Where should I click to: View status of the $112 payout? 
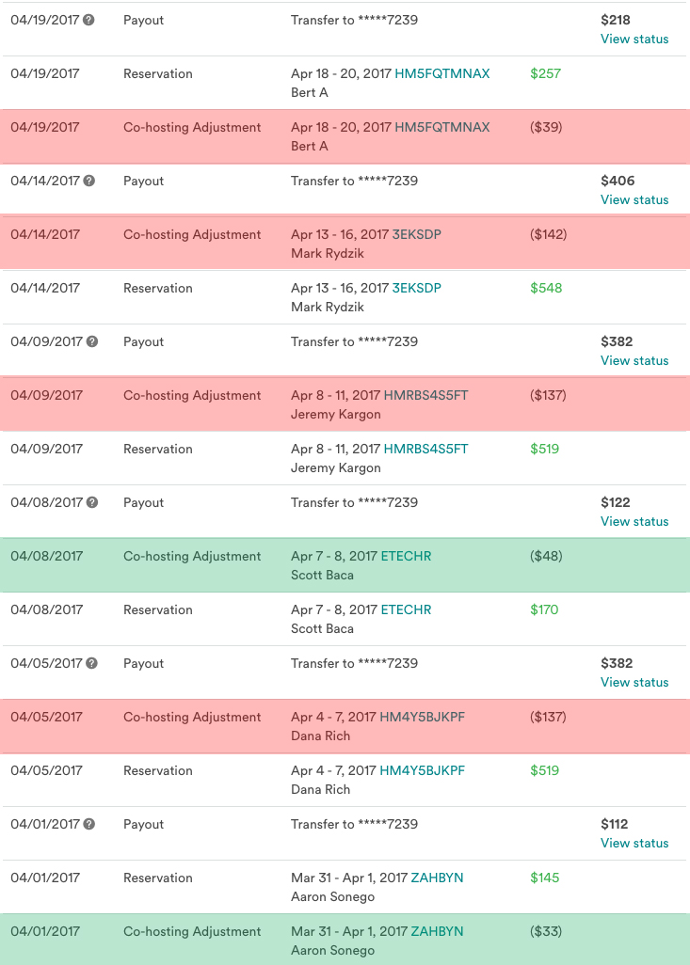click(x=634, y=843)
